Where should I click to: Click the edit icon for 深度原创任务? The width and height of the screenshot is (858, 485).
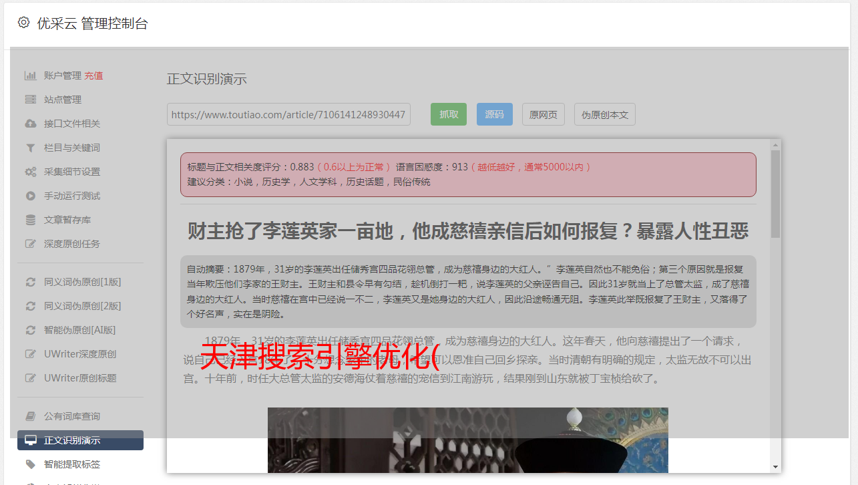(30, 244)
